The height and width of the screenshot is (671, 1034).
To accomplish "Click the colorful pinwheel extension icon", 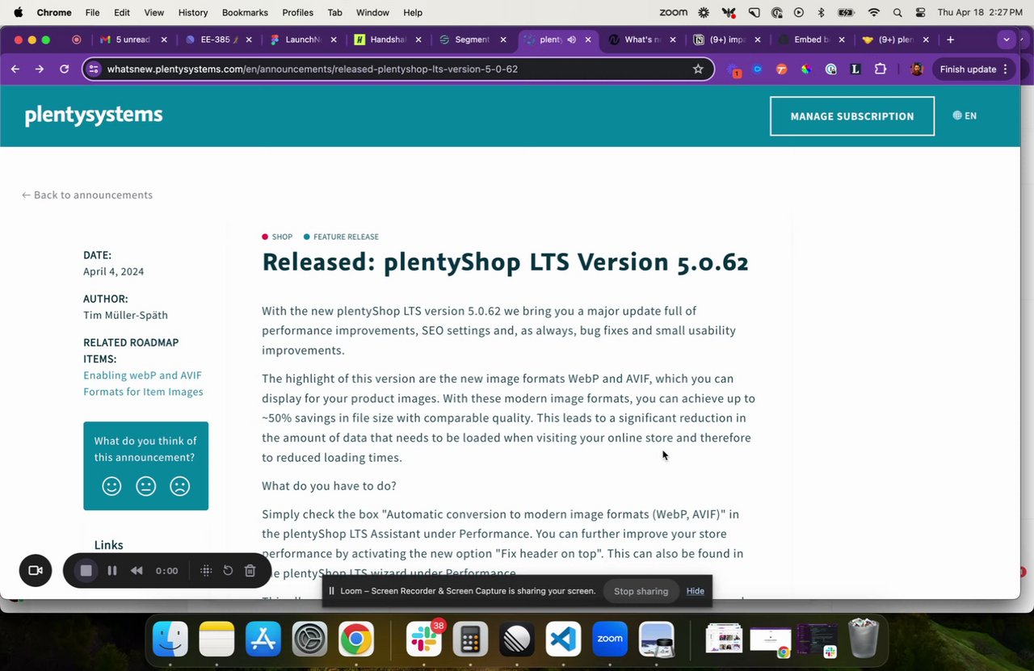I will pos(805,69).
